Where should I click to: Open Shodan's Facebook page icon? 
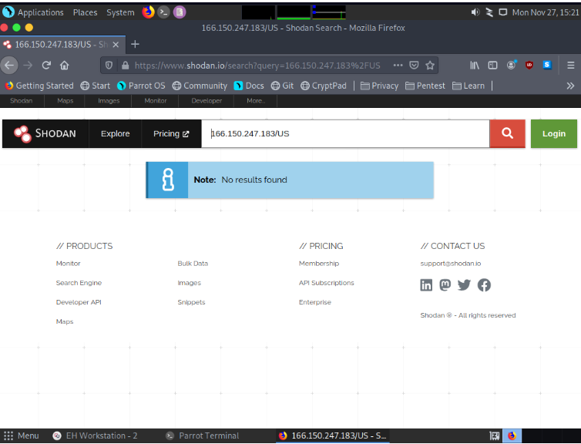point(484,285)
